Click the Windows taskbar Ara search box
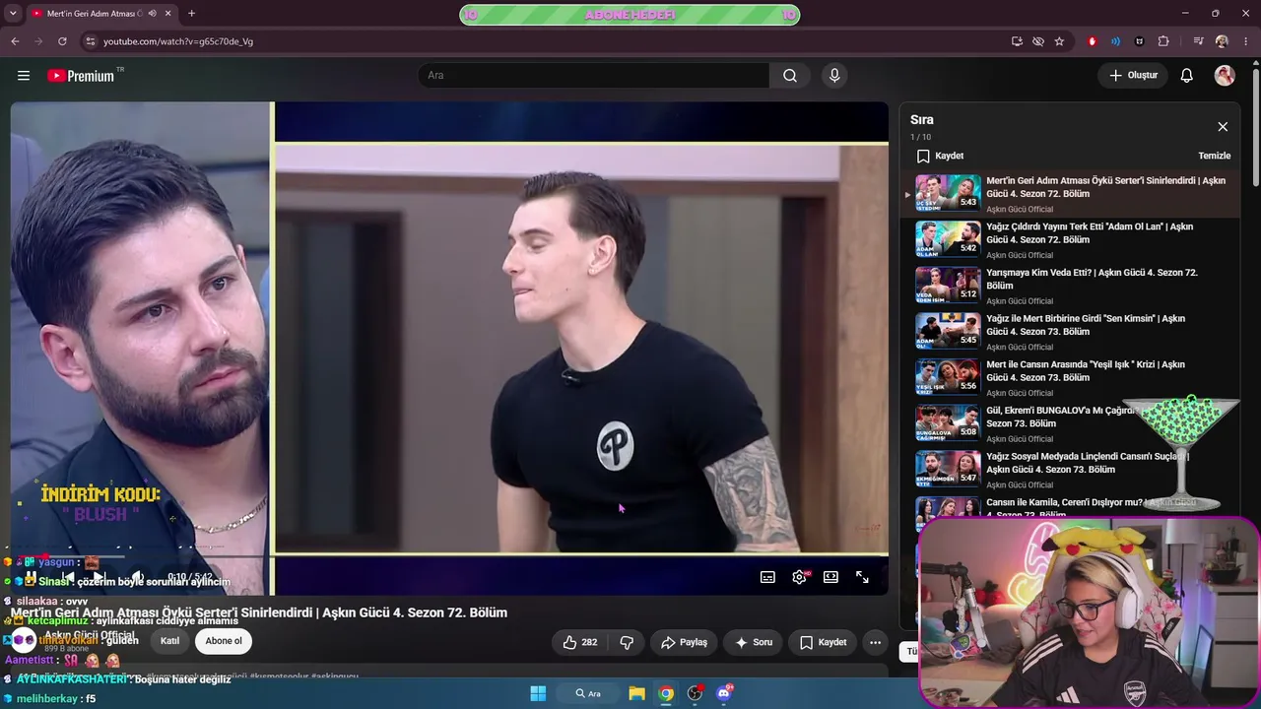The image size is (1261, 709). tap(590, 693)
